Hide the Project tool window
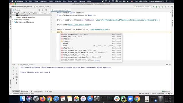This screenshot has height=103, width=183. tap(49, 10)
